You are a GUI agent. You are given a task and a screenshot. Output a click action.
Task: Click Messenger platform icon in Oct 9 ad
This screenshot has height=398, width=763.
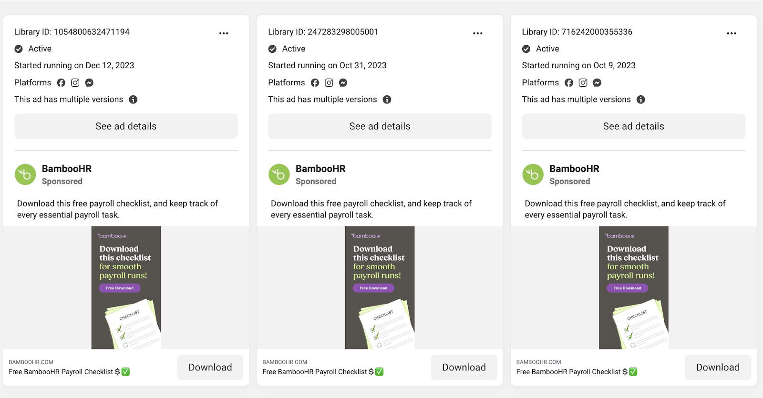coord(597,83)
